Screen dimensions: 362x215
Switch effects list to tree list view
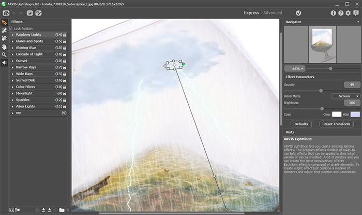pos(17,210)
